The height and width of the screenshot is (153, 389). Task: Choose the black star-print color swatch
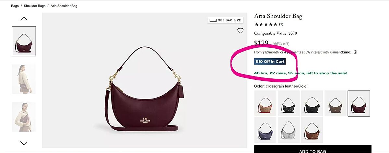[x=289, y=103]
